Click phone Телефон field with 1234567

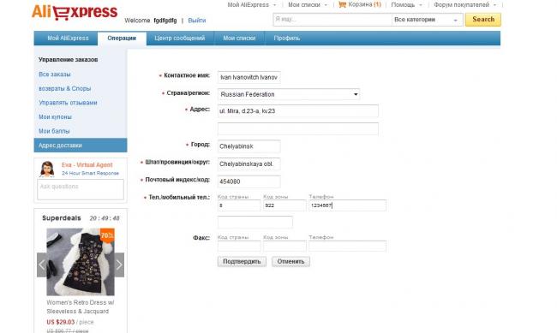[347, 205]
